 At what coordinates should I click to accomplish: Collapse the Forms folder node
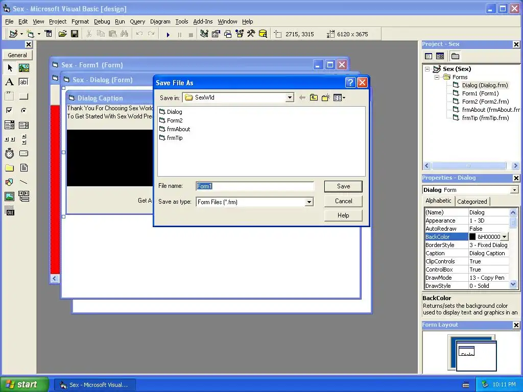(x=437, y=78)
